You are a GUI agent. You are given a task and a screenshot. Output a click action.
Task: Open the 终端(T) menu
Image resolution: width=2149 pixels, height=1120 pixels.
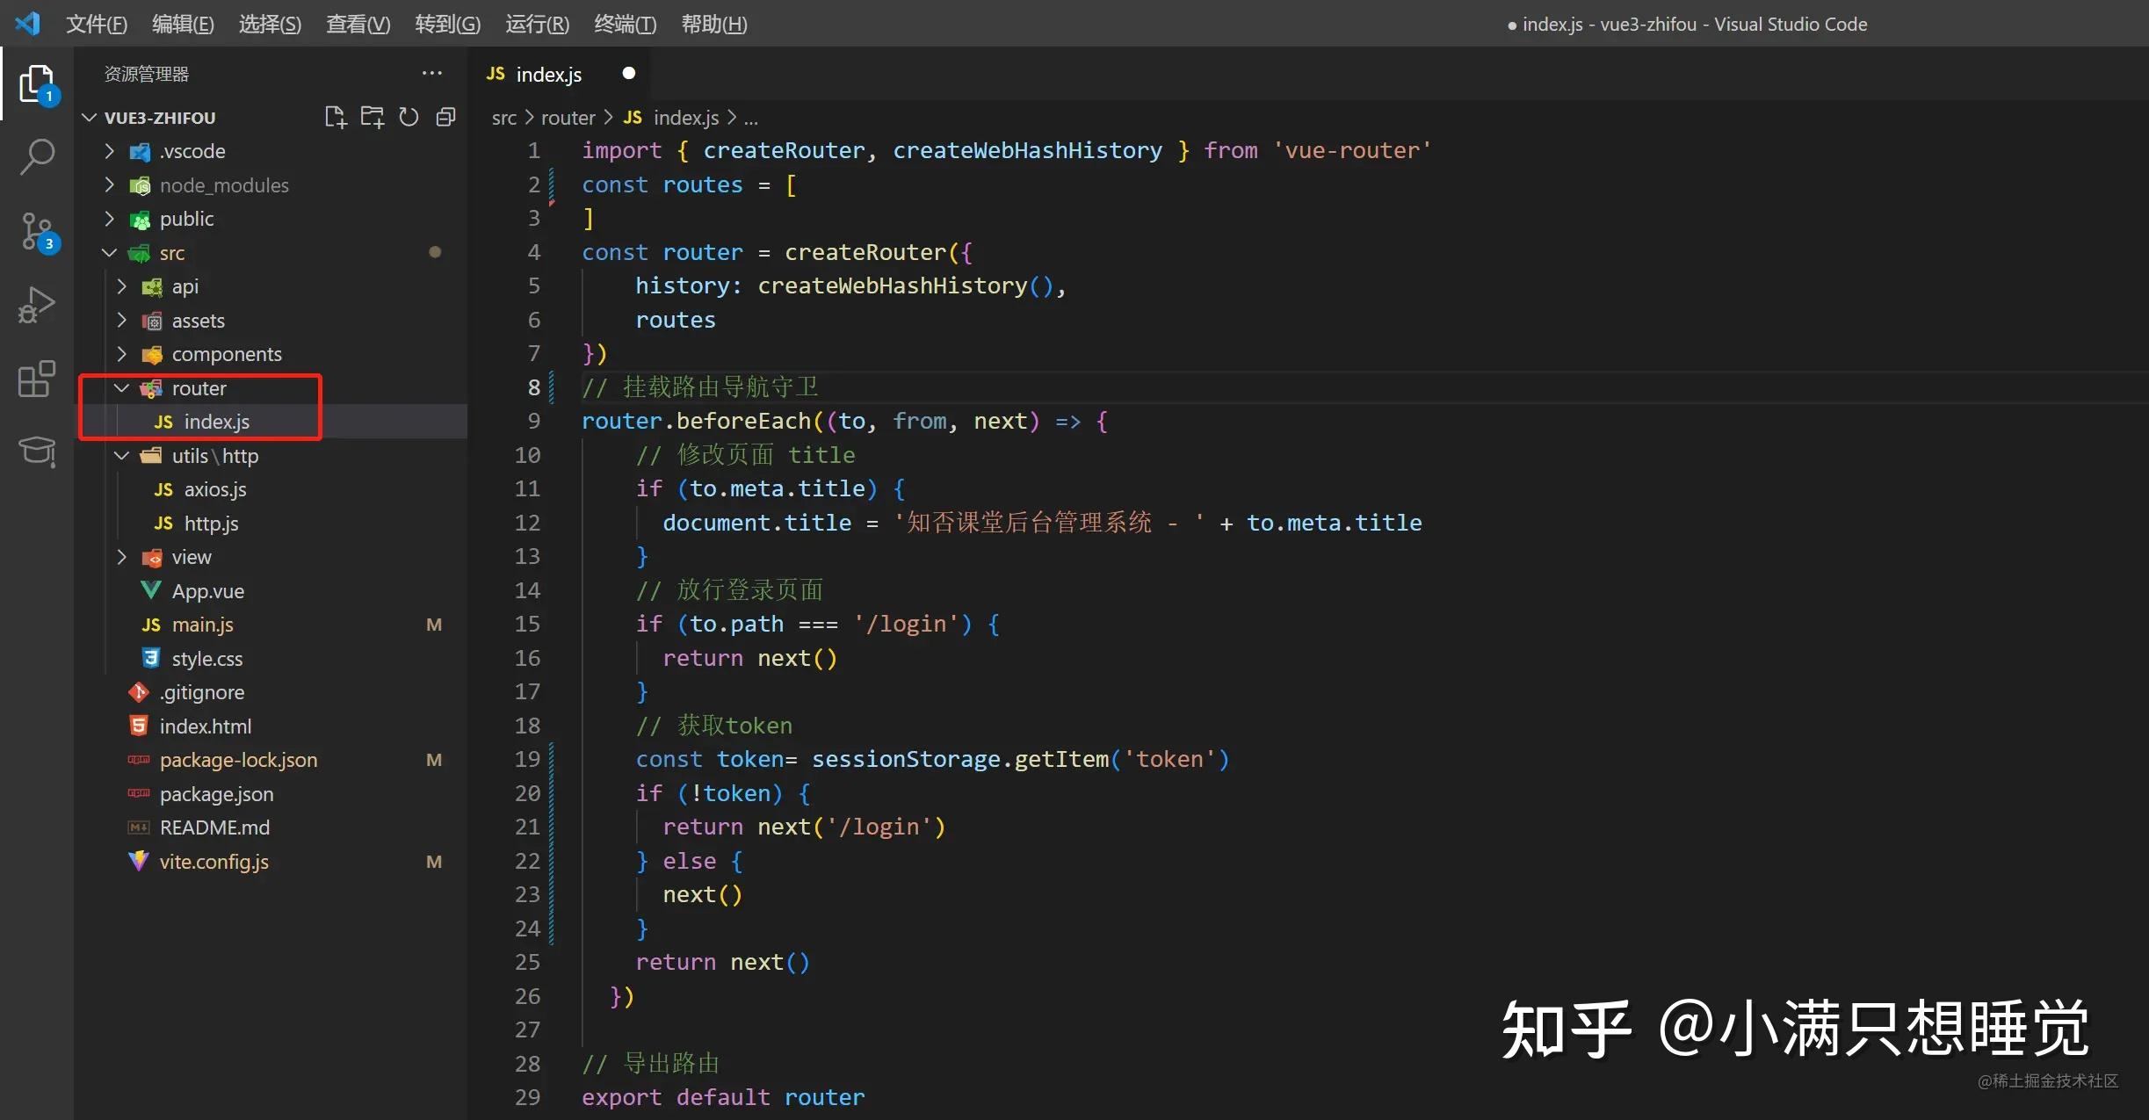pyautogui.click(x=625, y=24)
